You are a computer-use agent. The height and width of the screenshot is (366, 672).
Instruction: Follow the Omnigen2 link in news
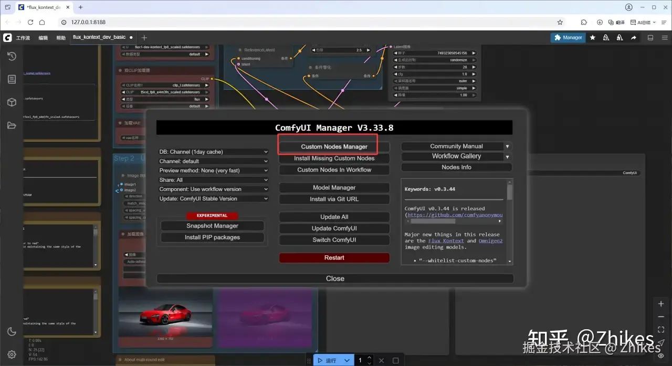pos(490,241)
